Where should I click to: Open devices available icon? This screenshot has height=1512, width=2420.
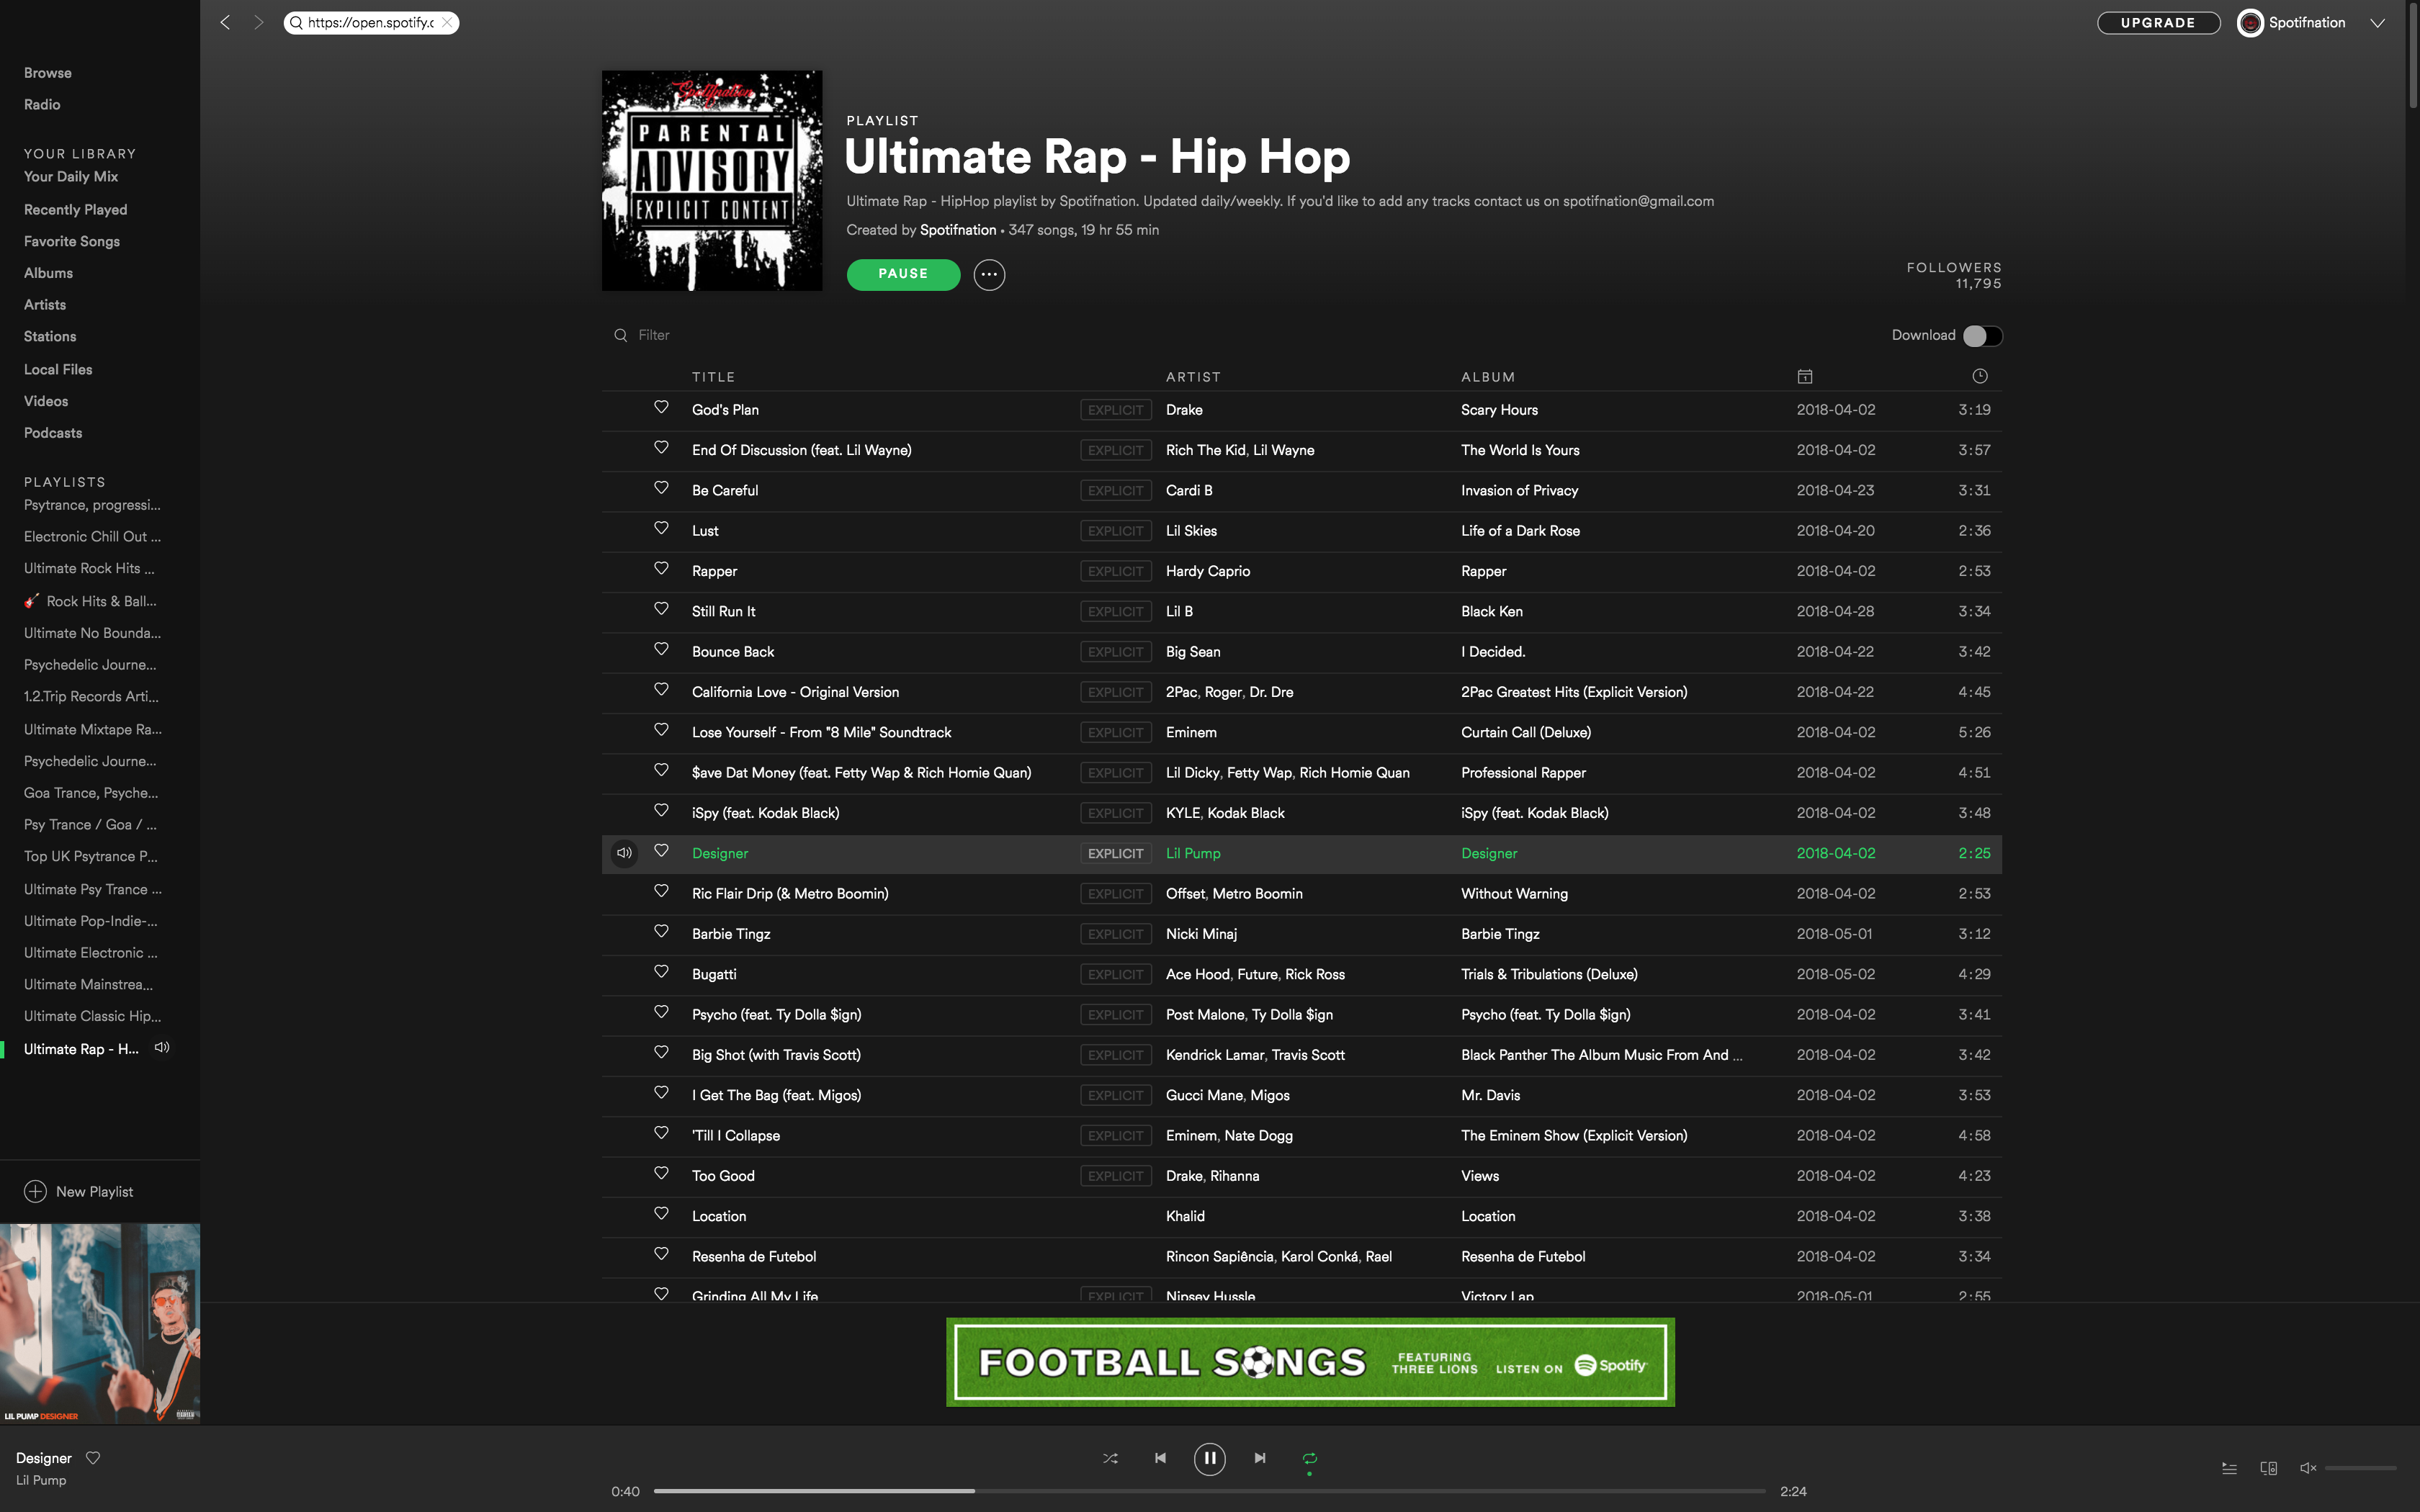pos(2268,1468)
